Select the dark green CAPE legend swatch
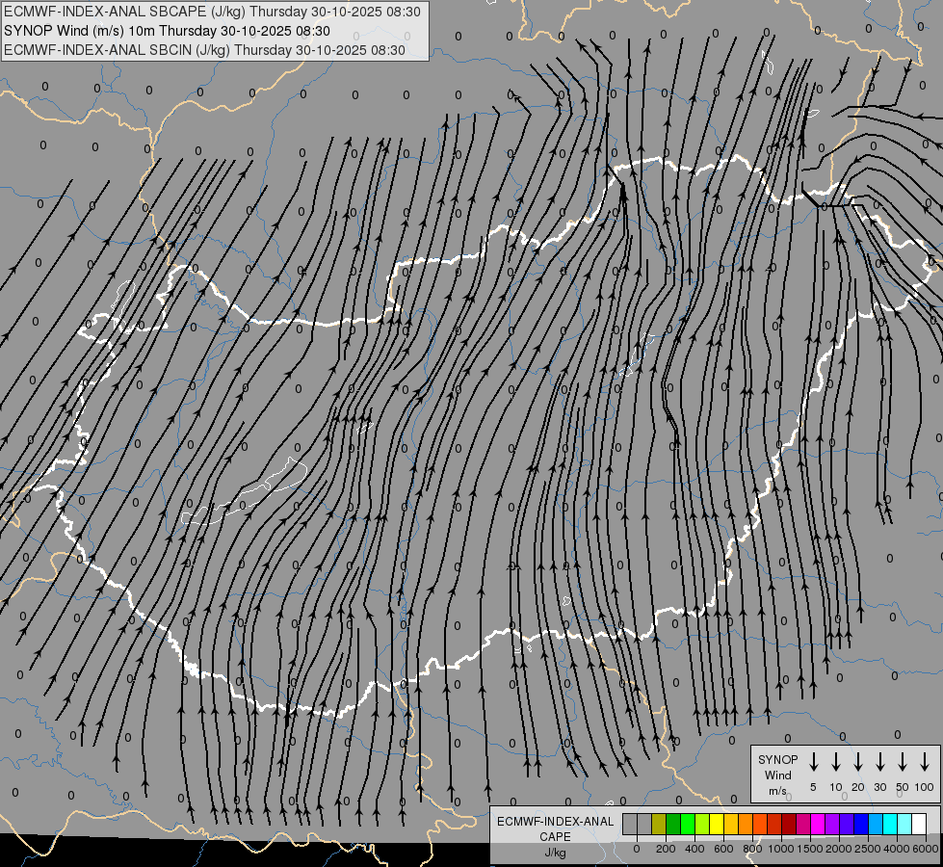 point(673,824)
